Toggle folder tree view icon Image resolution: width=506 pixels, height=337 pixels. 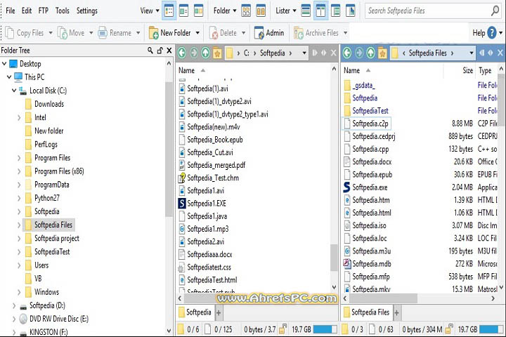click(169, 11)
